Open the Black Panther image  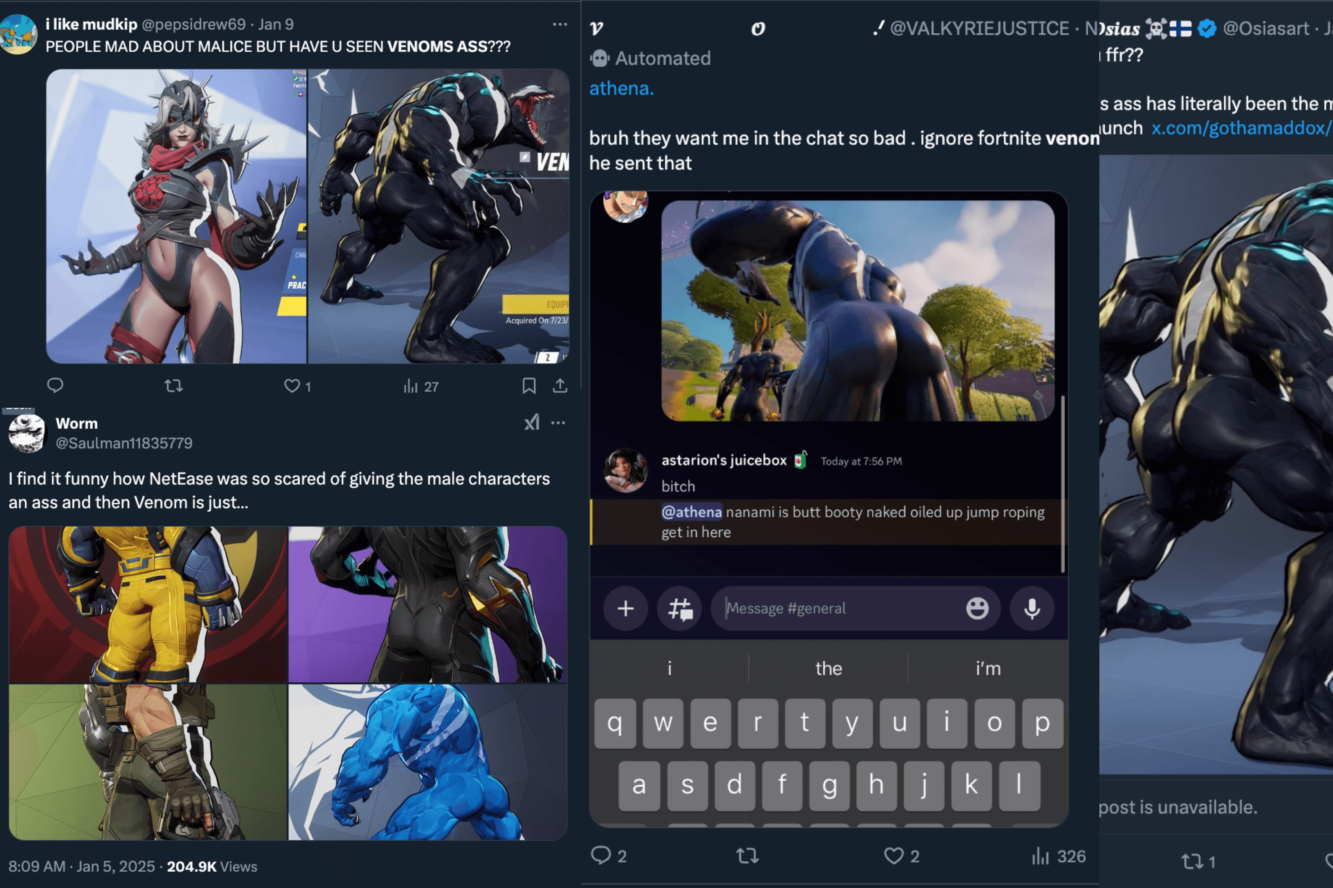(428, 604)
